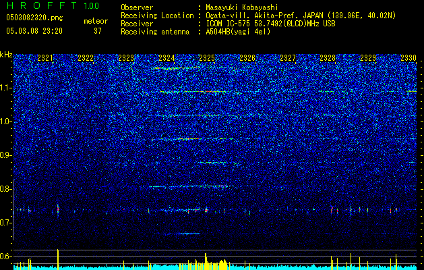The height and width of the screenshot is (270, 424).
Task: Click the 1.1 frequency axis label
Action: [x=5, y=88]
